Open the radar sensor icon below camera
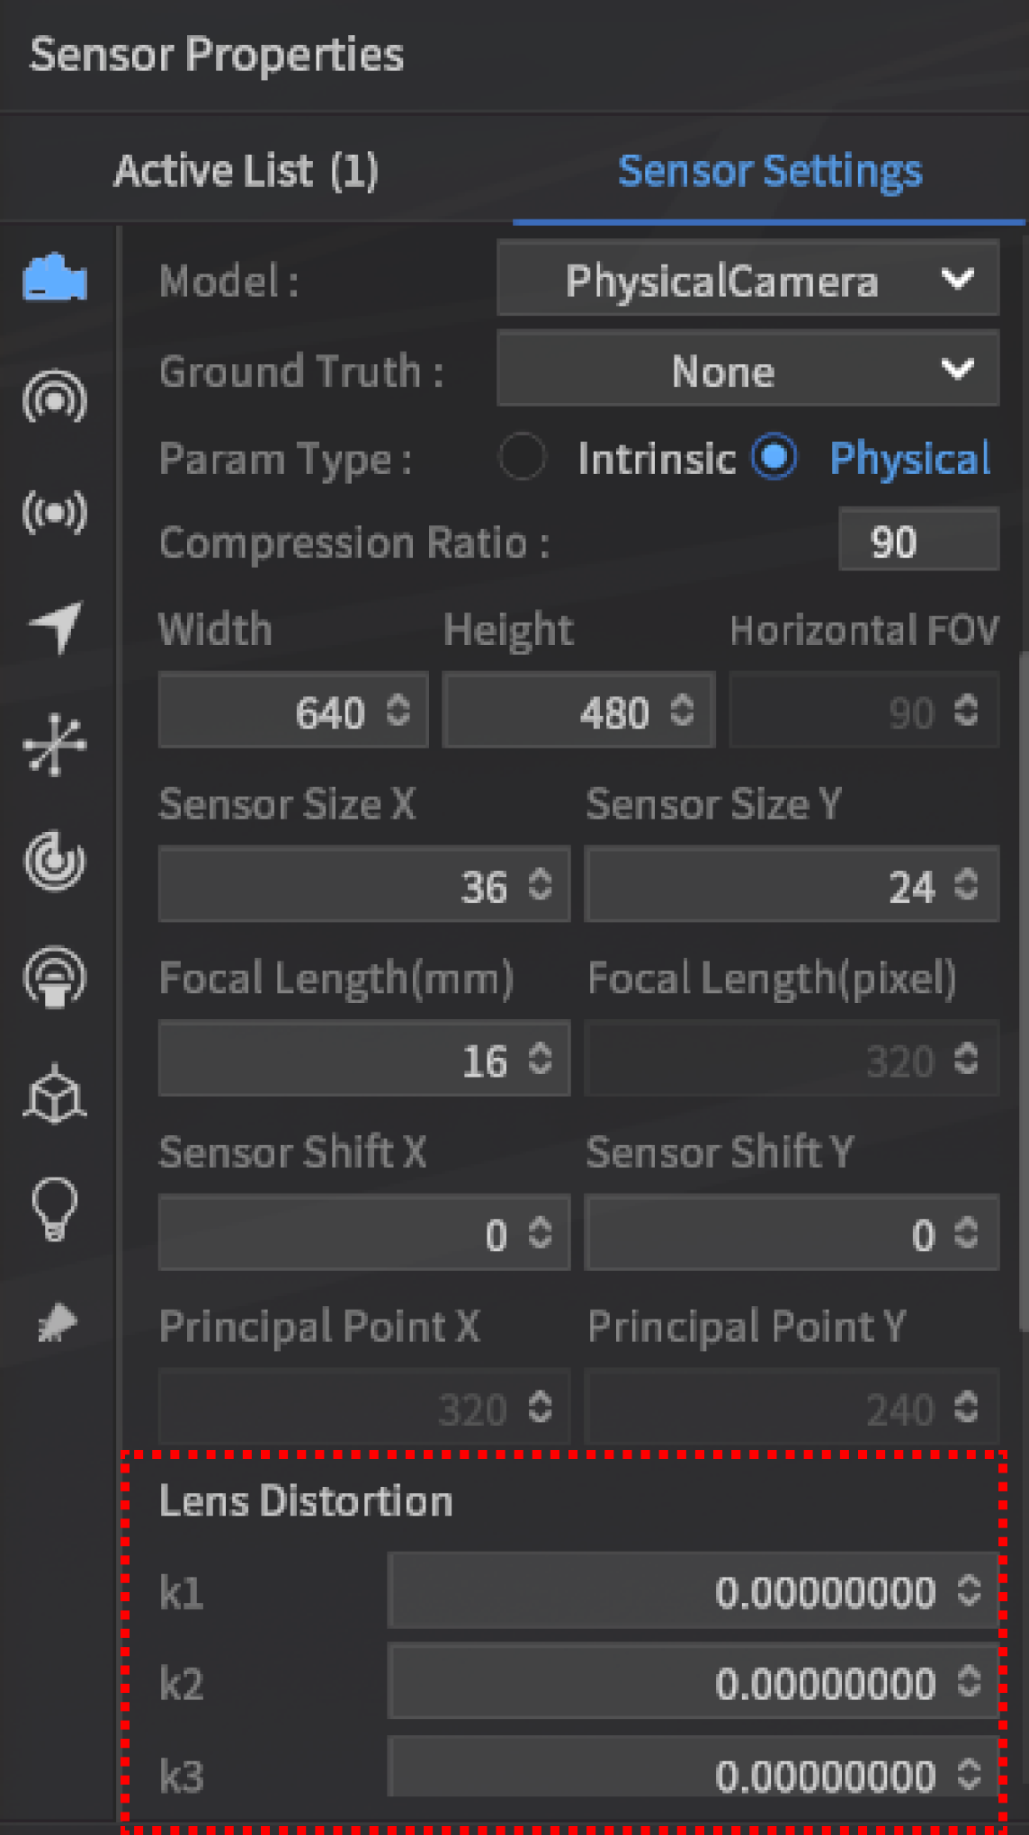The image size is (1029, 1835). (55, 396)
